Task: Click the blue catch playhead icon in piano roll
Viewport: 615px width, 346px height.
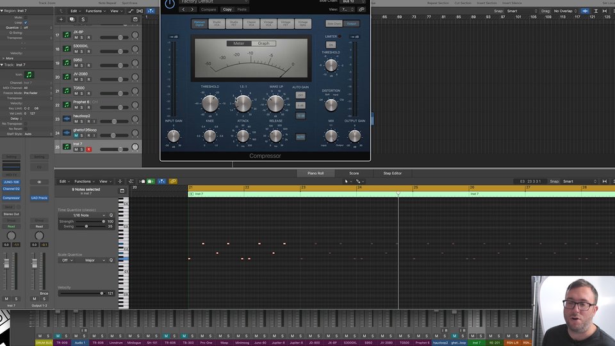Action: coord(161,181)
